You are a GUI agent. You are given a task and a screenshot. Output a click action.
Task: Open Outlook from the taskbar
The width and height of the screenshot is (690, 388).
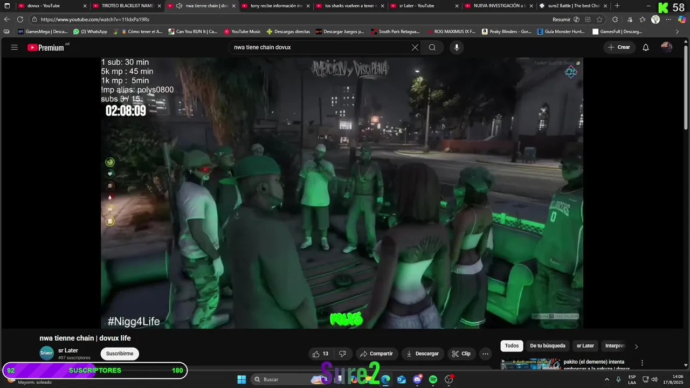coord(402,379)
